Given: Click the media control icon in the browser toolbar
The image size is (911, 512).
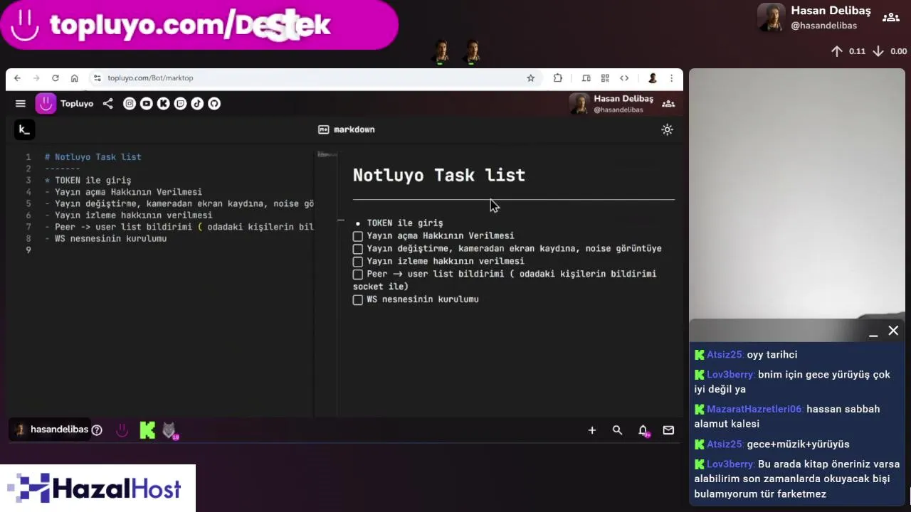Looking at the screenshot, I should coord(586,78).
